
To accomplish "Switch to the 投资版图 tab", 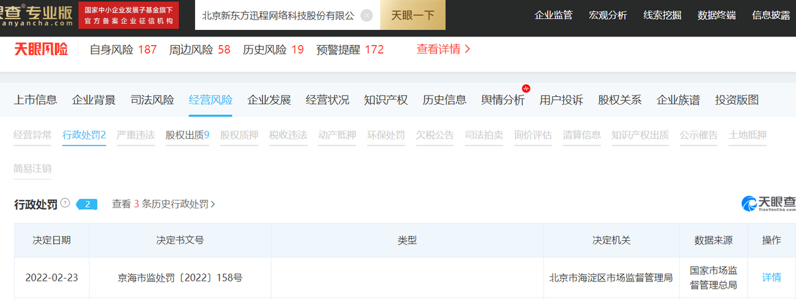I will pos(736,100).
